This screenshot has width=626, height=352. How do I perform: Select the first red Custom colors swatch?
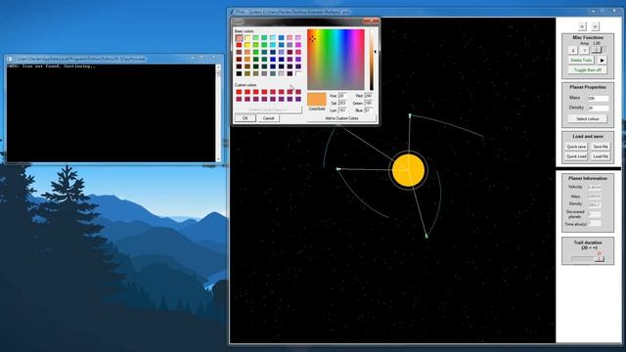pos(239,92)
